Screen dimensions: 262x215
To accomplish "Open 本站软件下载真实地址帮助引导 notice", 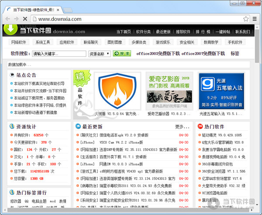I will click(39, 84).
